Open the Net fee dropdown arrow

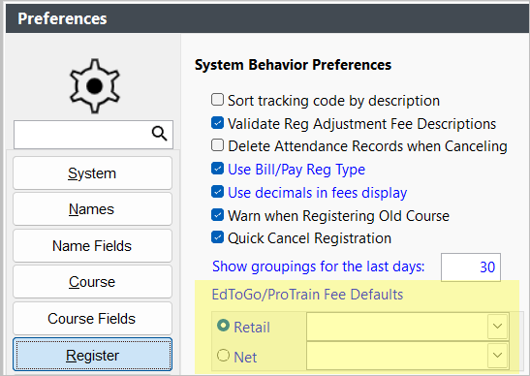click(x=497, y=356)
